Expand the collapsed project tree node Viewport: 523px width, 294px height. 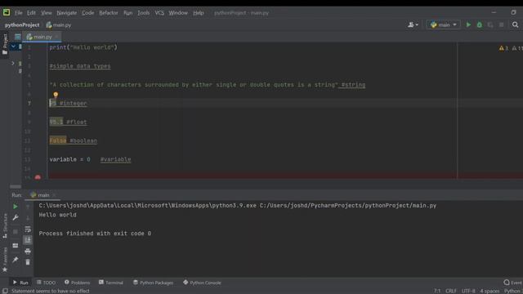(x=13, y=63)
